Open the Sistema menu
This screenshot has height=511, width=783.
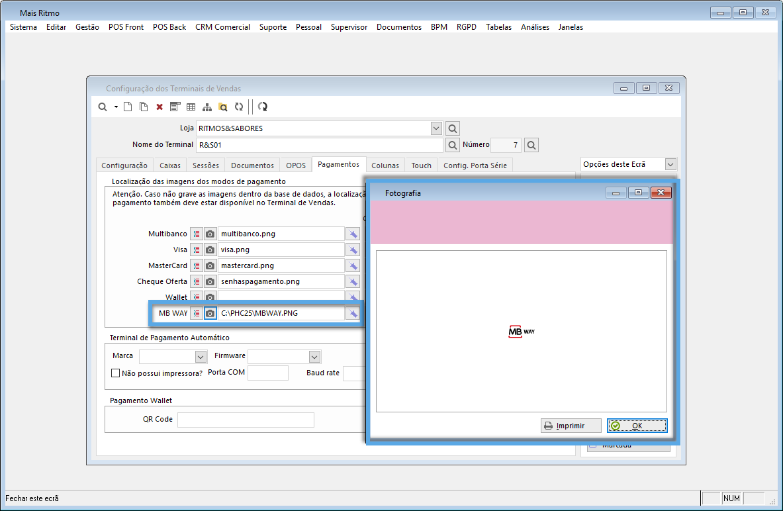point(23,27)
